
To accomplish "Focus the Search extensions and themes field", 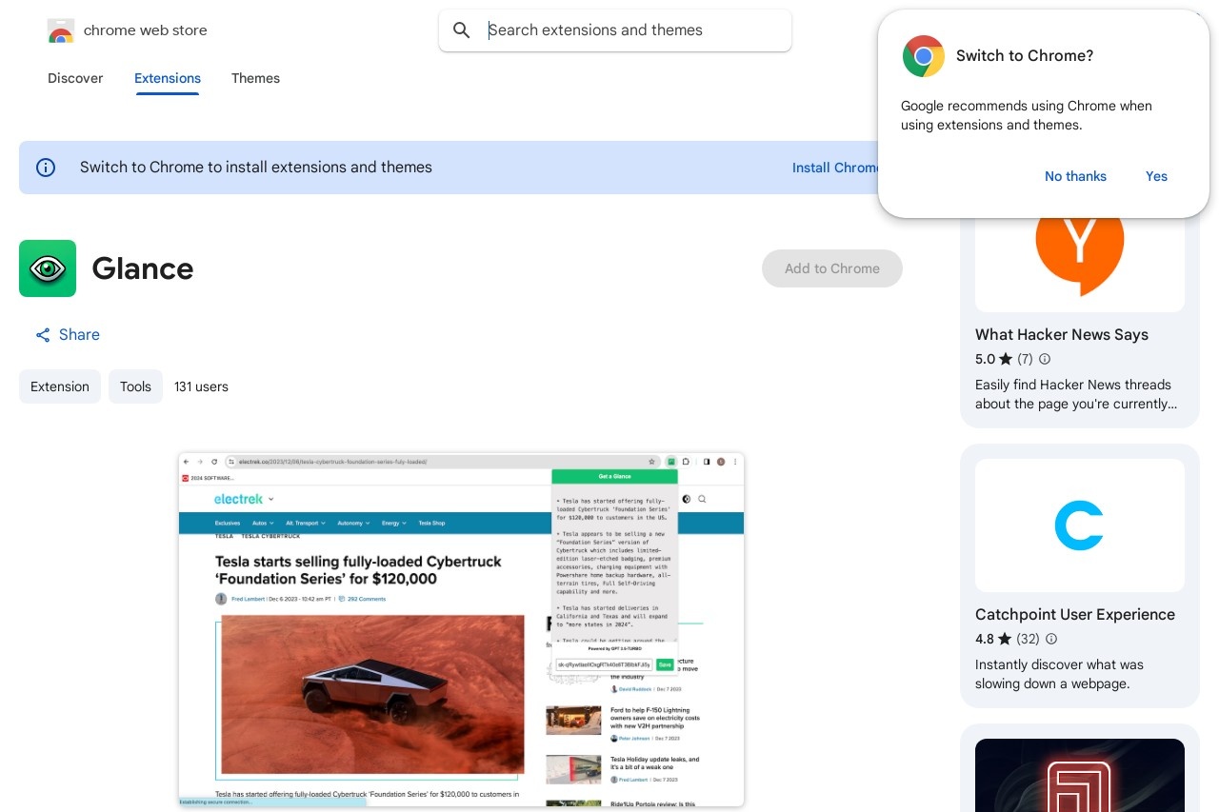I will pyautogui.click(x=615, y=30).
